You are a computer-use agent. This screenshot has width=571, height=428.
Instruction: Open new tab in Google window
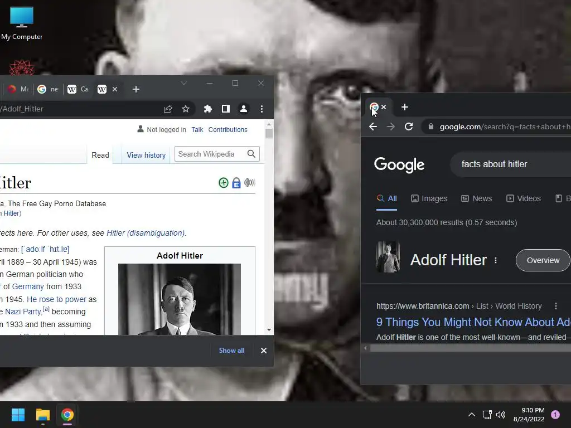click(x=405, y=107)
